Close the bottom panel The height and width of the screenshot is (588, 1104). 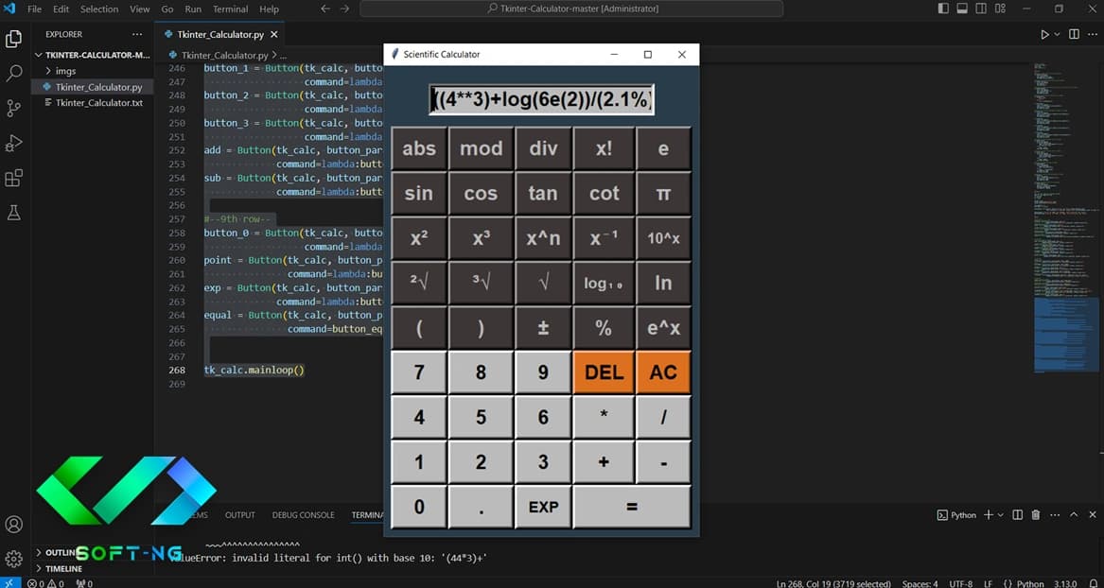coord(1093,515)
